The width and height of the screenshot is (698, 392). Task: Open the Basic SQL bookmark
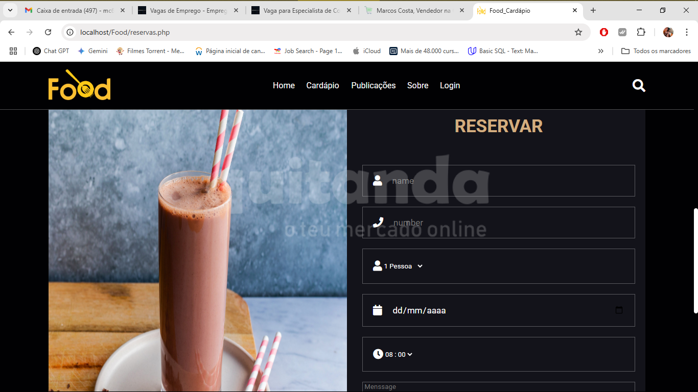click(503, 51)
